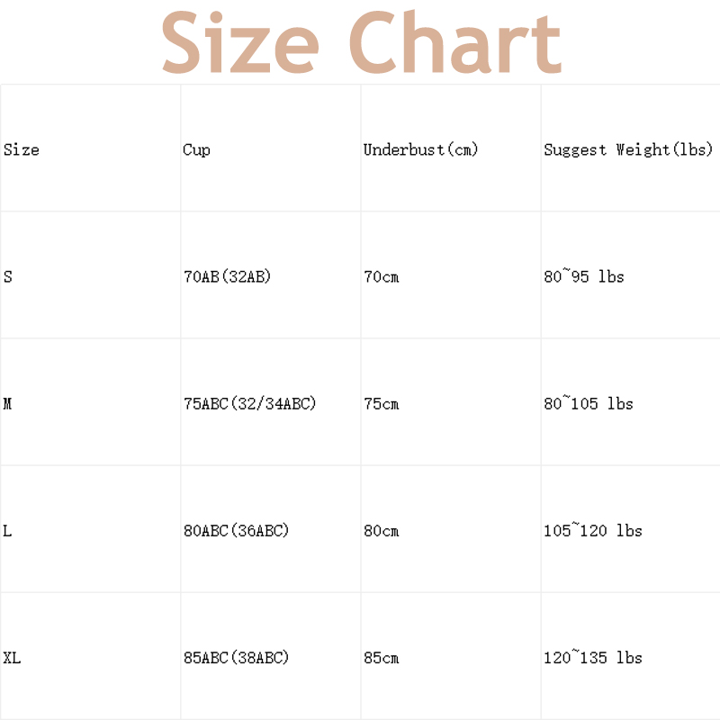Viewport: 720px width, 720px height.
Task: Select the L size cell
Action: [x=91, y=529]
